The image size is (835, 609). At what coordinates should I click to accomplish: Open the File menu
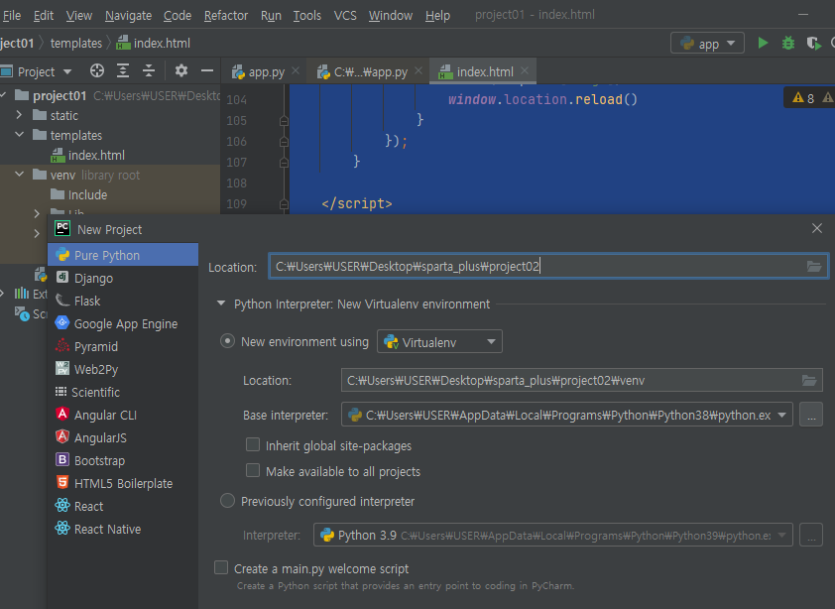[11, 16]
